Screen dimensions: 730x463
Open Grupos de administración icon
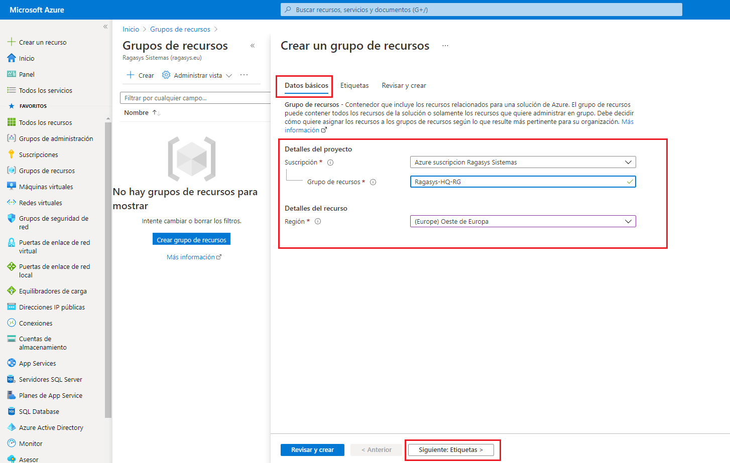point(12,138)
